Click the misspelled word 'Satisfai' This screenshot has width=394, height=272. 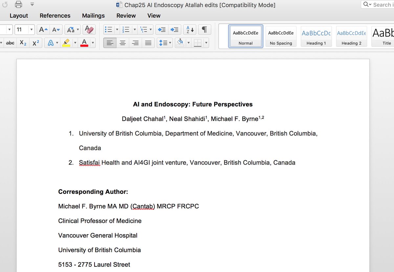click(x=89, y=163)
